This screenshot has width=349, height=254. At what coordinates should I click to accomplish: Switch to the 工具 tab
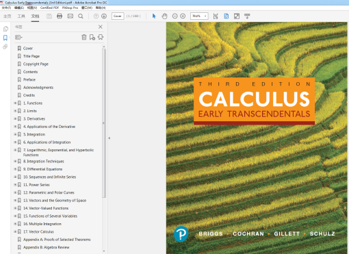point(21,16)
